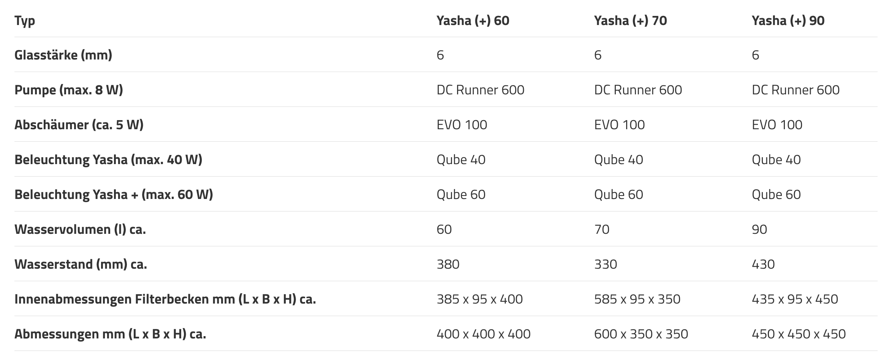Click the 600 x 350 x 350 dimensions cell
The width and height of the screenshot is (889, 357).
(641, 334)
